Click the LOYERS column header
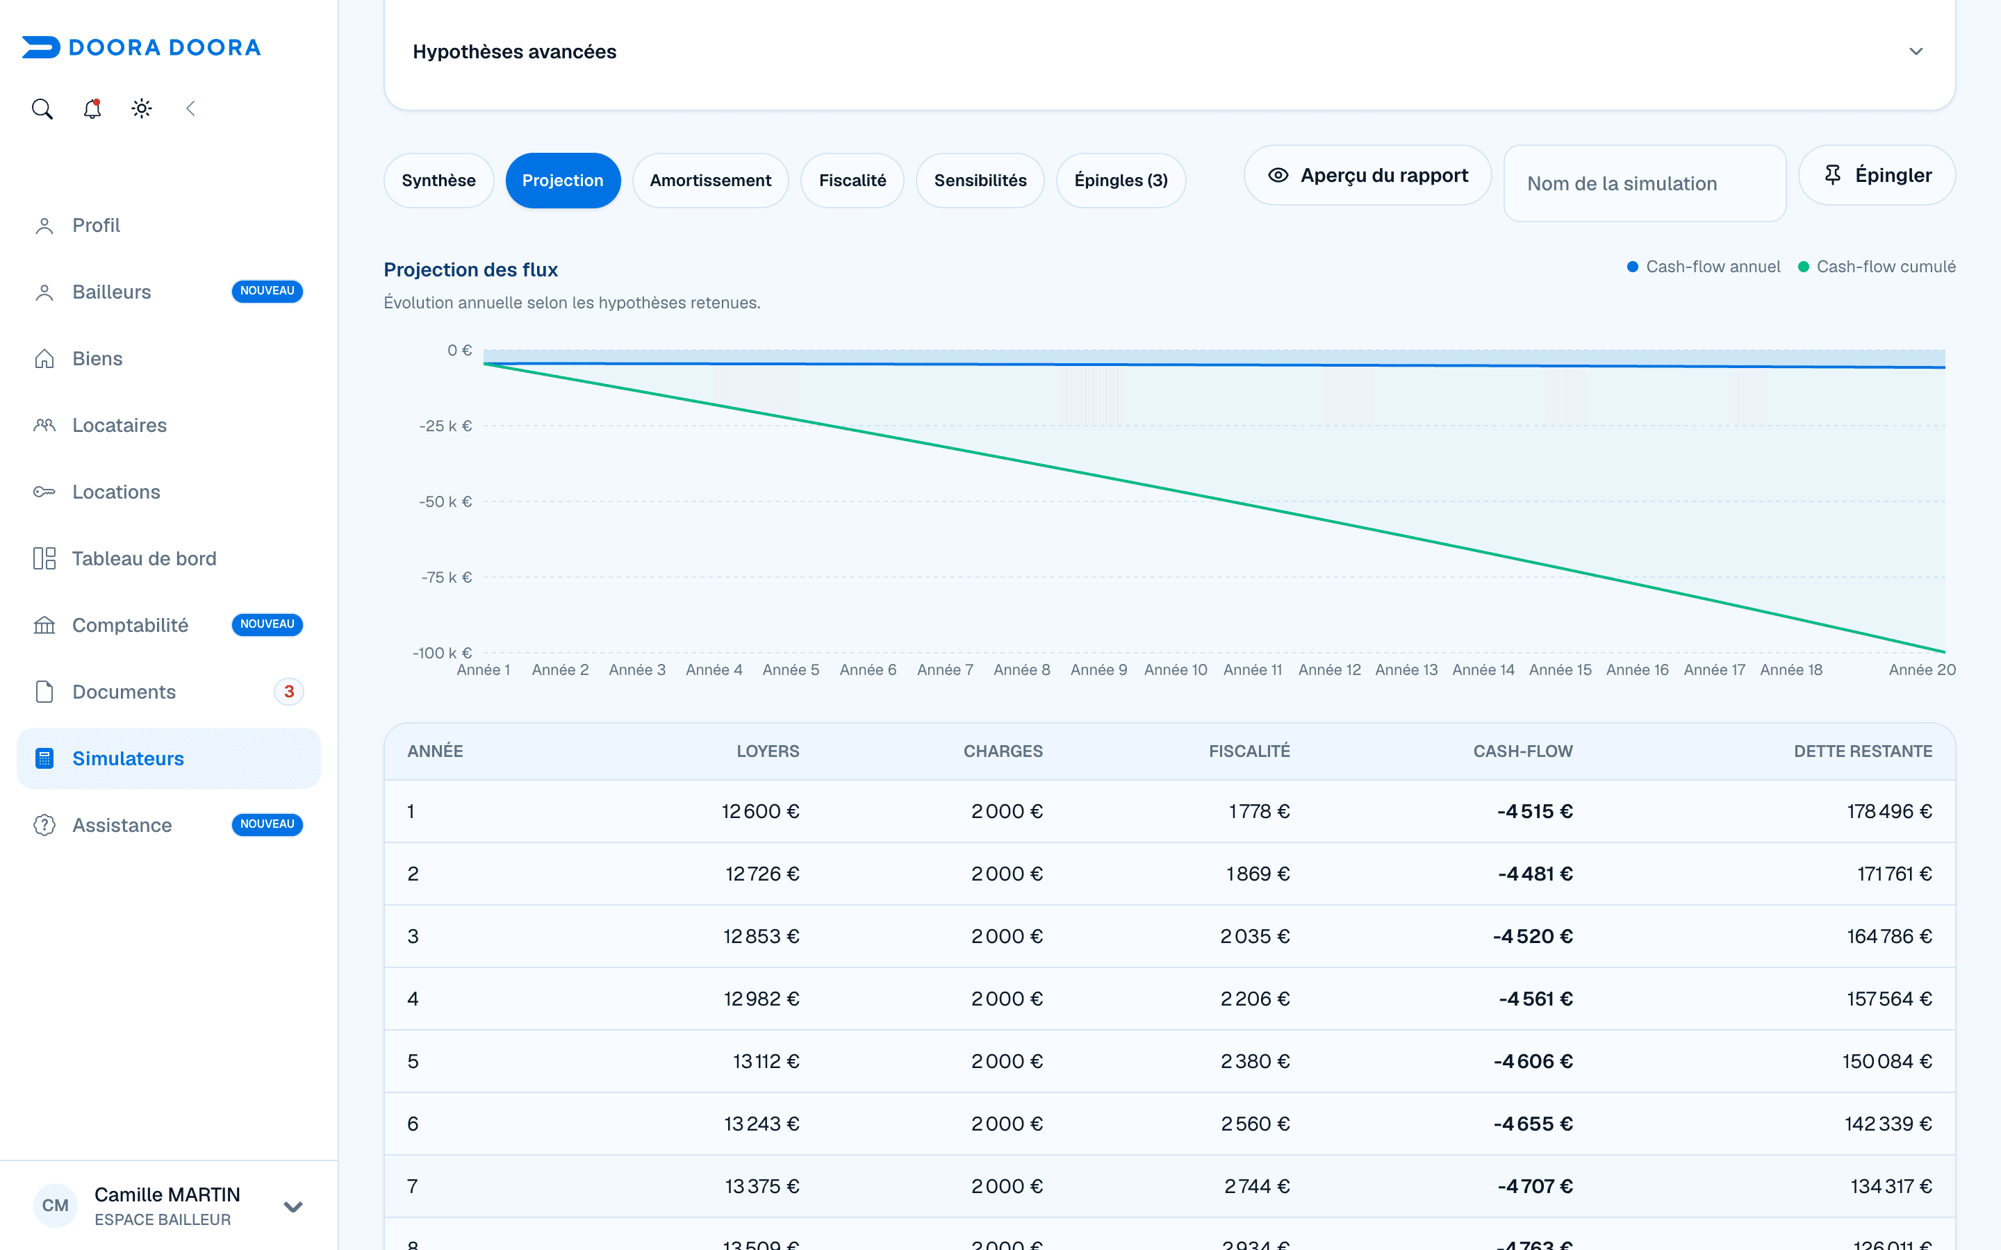 768,751
